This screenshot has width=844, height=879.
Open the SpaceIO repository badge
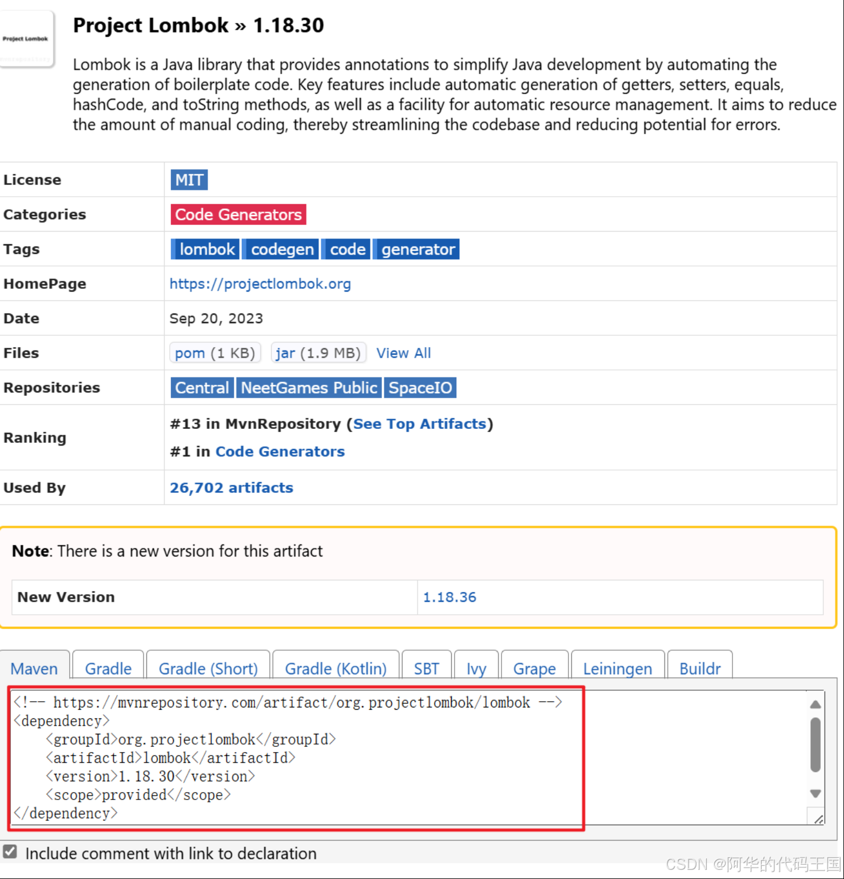point(420,388)
